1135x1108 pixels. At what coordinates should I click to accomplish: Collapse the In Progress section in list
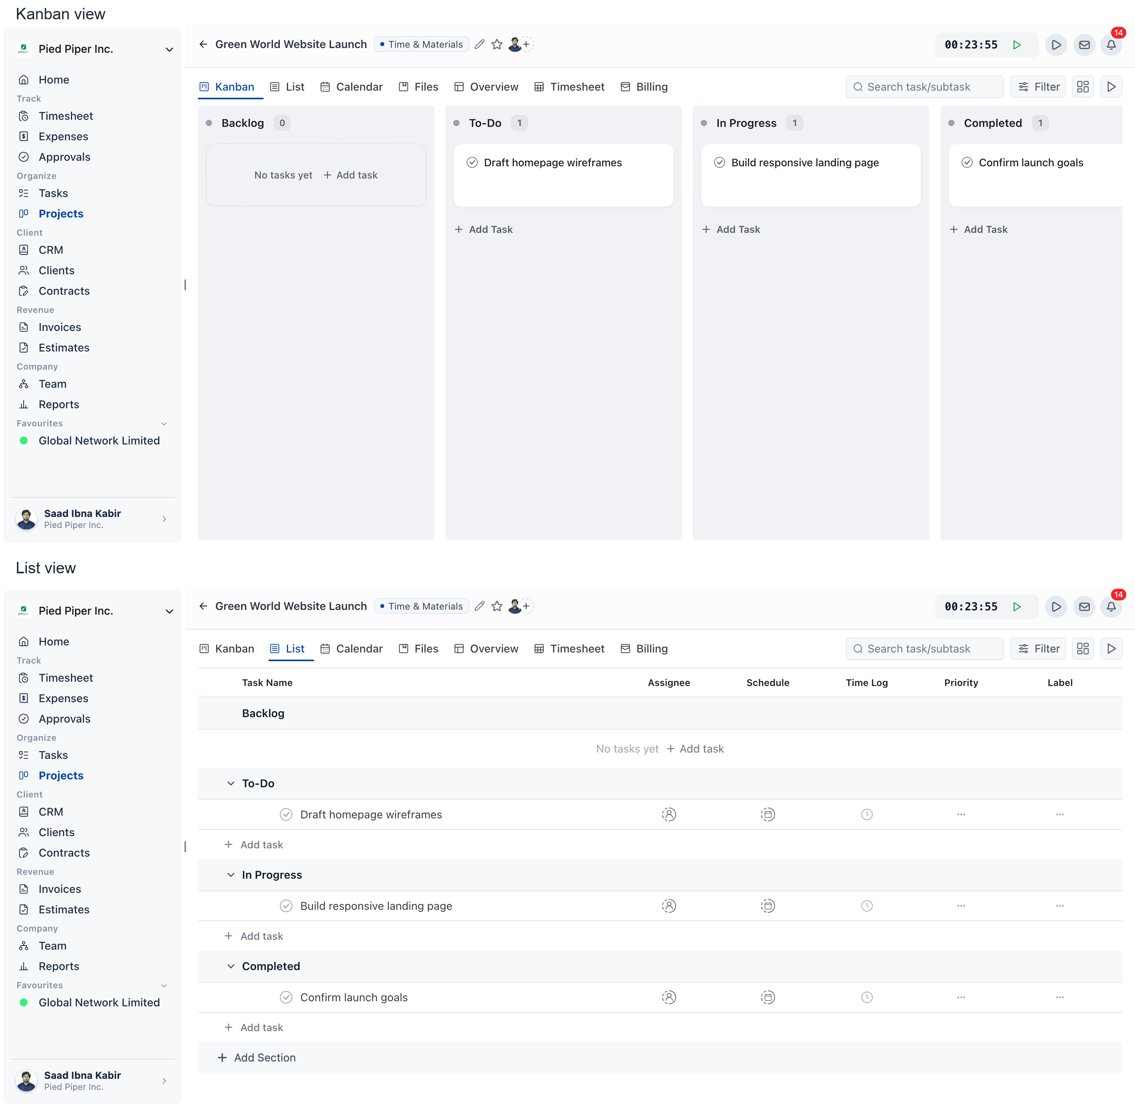click(231, 875)
